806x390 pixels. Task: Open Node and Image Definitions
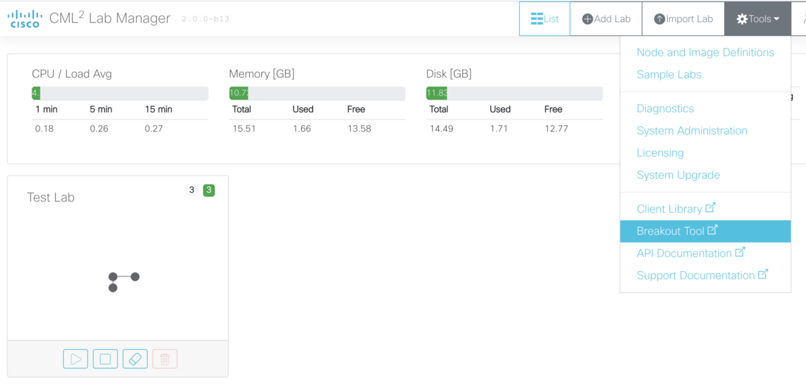click(705, 52)
